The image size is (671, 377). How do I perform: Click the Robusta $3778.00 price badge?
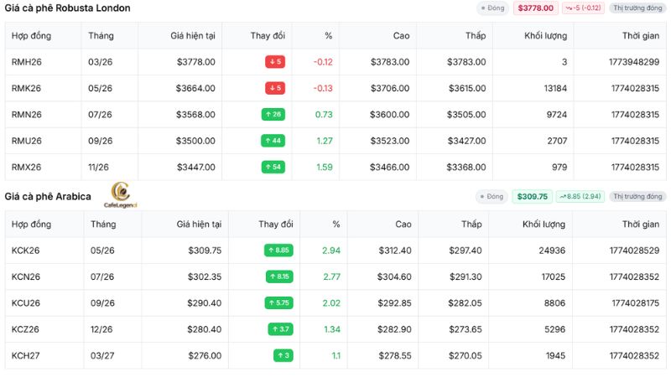536,8
